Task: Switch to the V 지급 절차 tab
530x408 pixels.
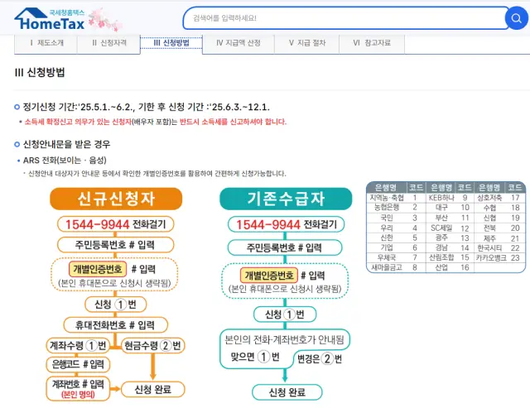Action: (307, 43)
